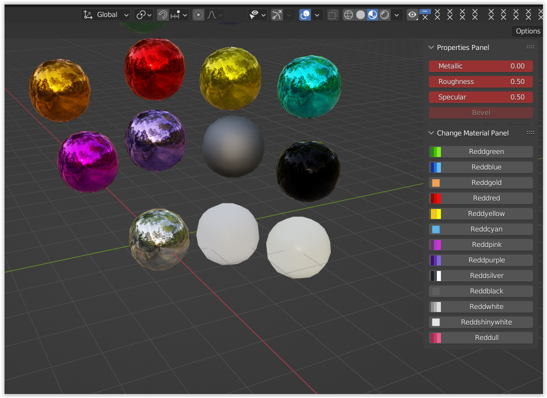Select the cyan sphere in the viewport

[309, 86]
